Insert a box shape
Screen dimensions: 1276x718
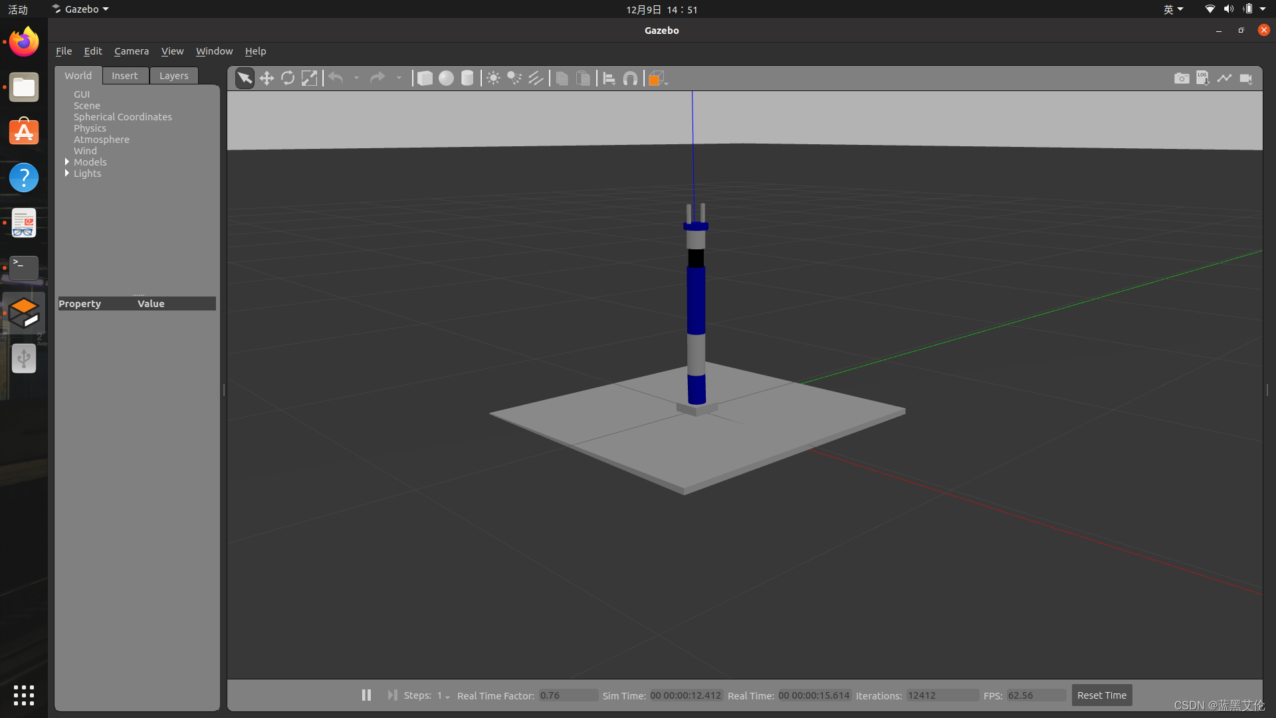point(425,78)
